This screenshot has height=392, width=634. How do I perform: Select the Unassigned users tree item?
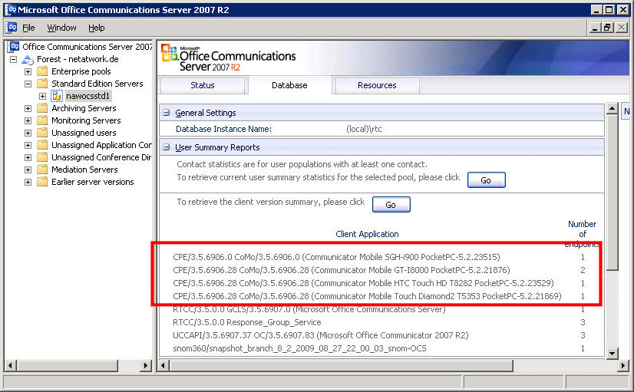coord(84,133)
